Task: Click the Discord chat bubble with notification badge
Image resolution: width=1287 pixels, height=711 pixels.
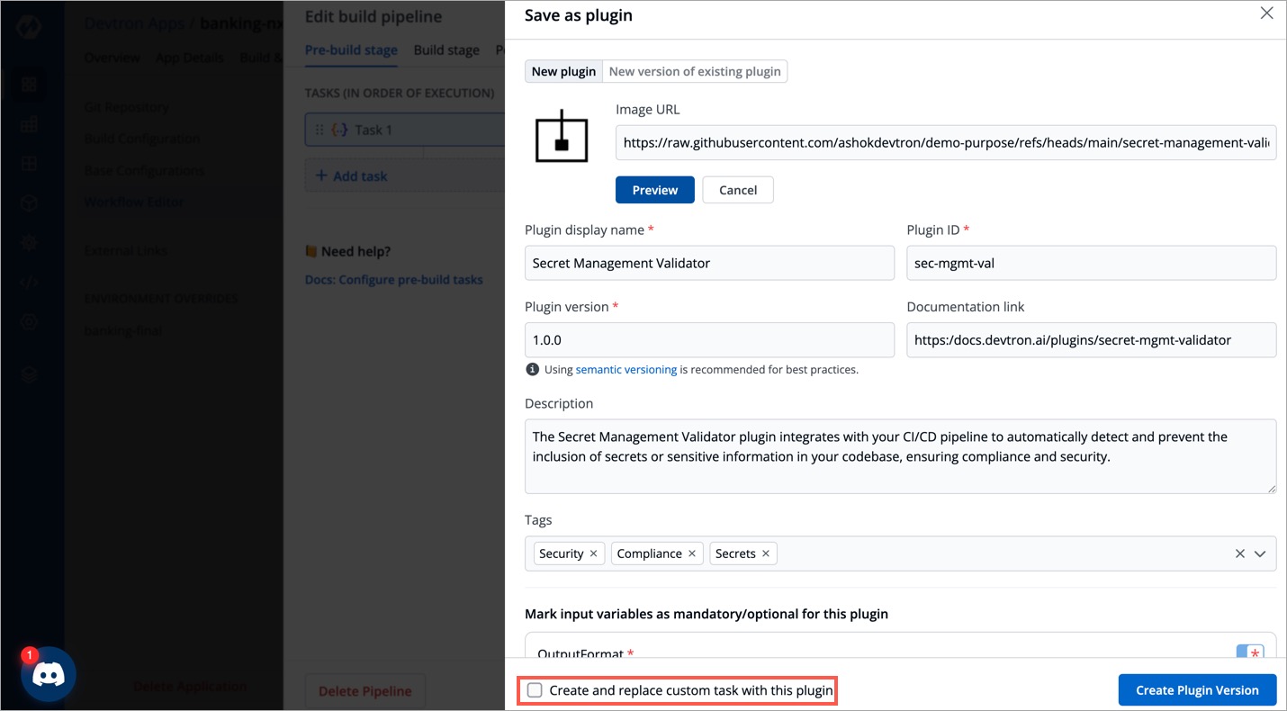Action: point(47,674)
